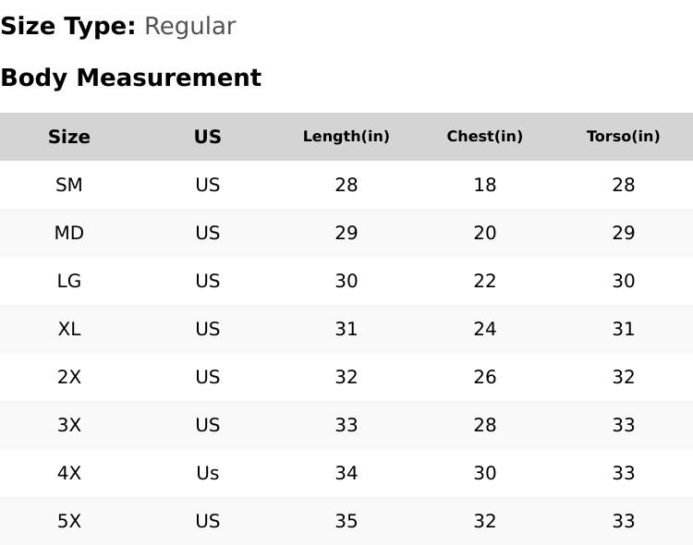Select the SM size row label
This screenshot has height=545, width=693.
pos(69,185)
